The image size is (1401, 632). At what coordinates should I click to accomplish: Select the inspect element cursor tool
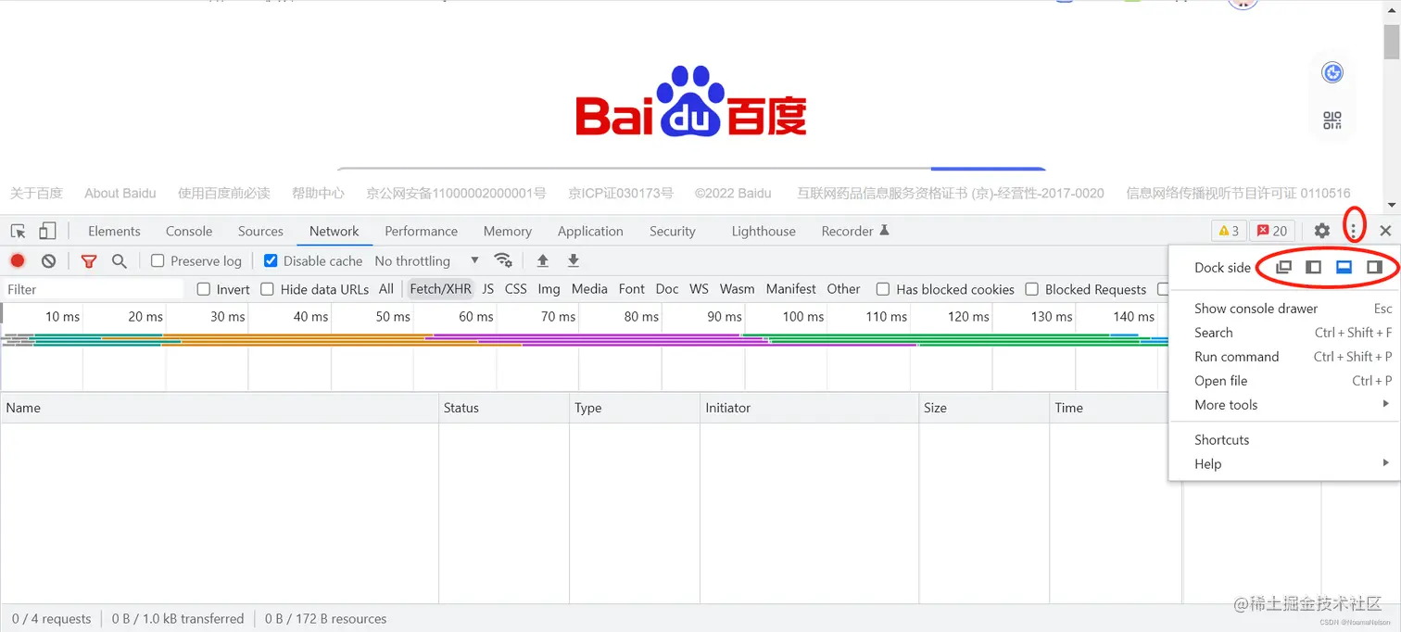(17, 231)
